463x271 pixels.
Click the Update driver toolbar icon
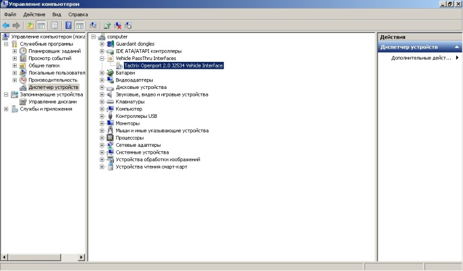[107, 25]
